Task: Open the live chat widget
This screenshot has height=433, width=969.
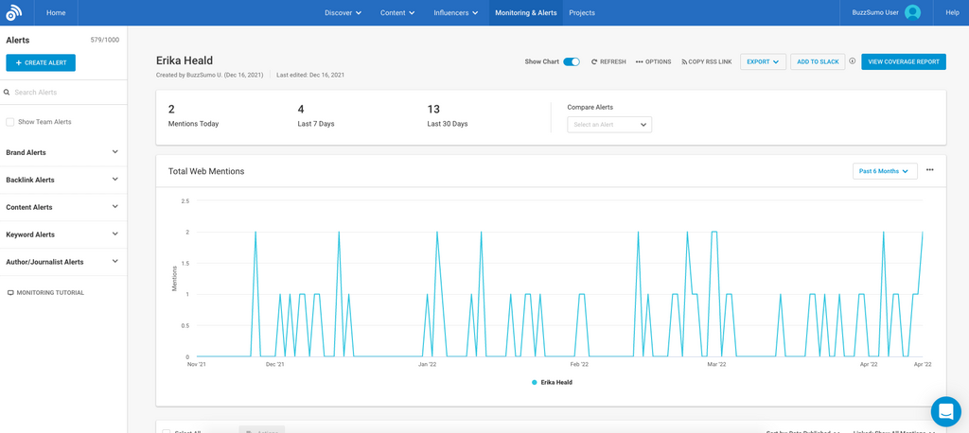Action: click(945, 411)
